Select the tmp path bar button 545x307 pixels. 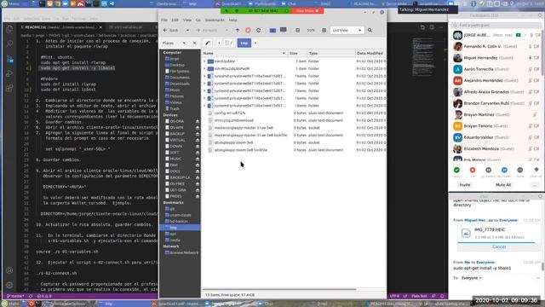click(244, 43)
